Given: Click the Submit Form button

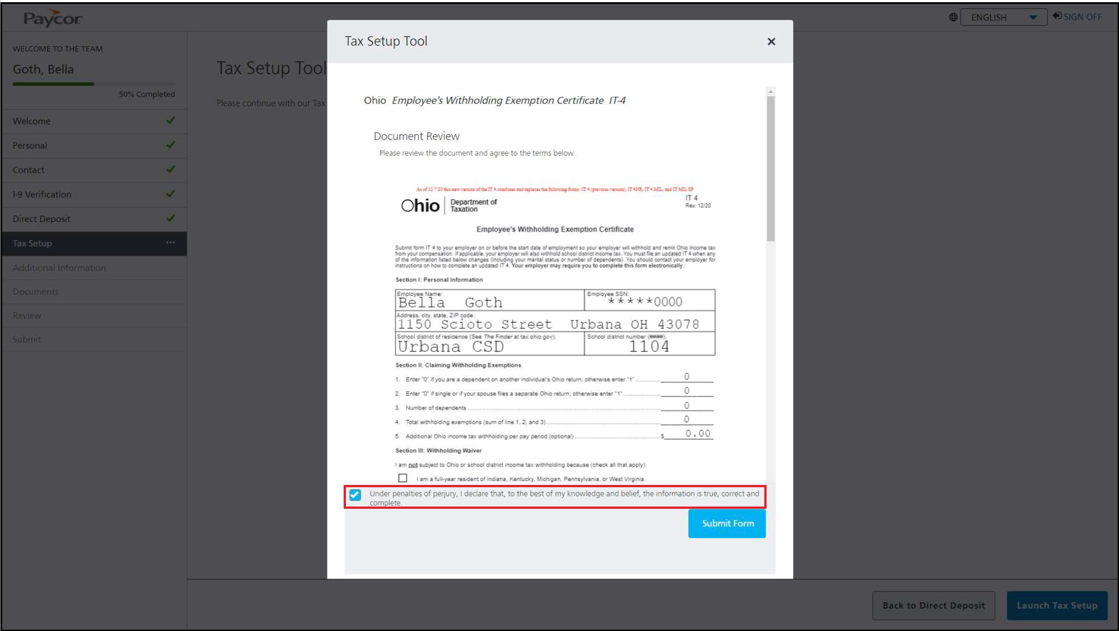Looking at the screenshot, I should tap(727, 523).
